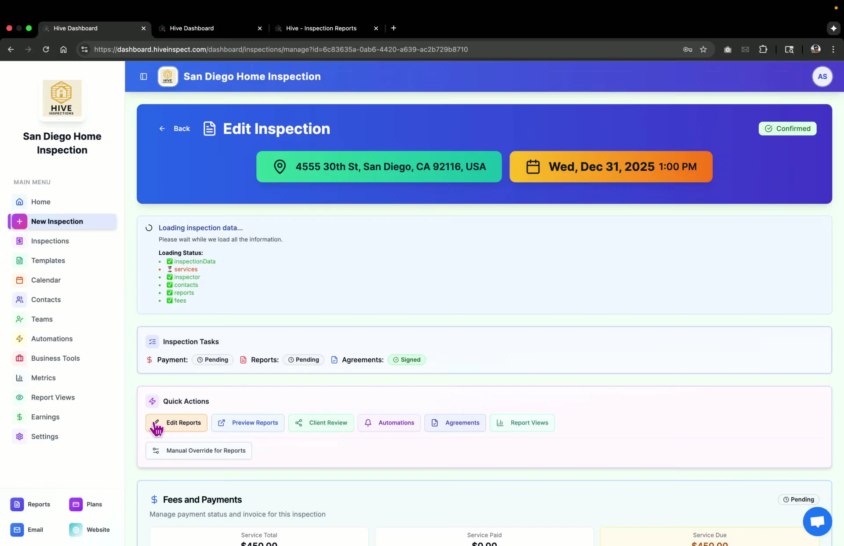Open the Email shortcut
The width and height of the screenshot is (844, 546).
tap(27, 530)
